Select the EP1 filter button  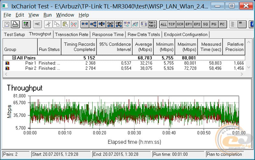pos(189,24)
